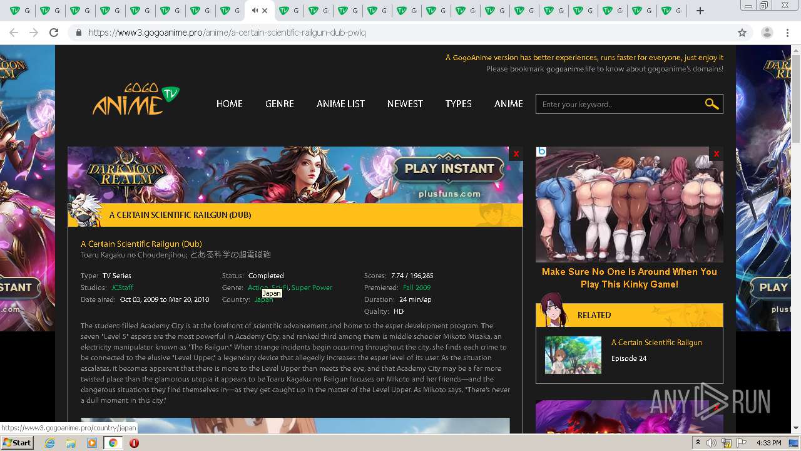Click taskbar clock 4:33 PM
This screenshot has height=451, width=801.
(768, 443)
